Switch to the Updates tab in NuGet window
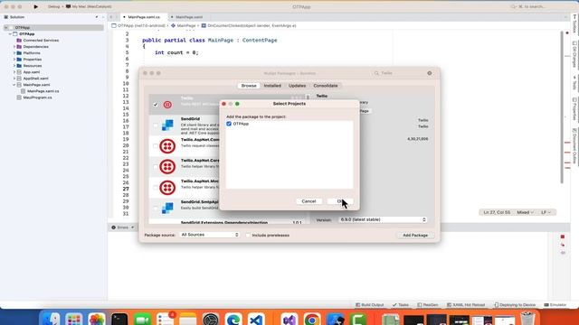579x325 pixels. point(298,86)
